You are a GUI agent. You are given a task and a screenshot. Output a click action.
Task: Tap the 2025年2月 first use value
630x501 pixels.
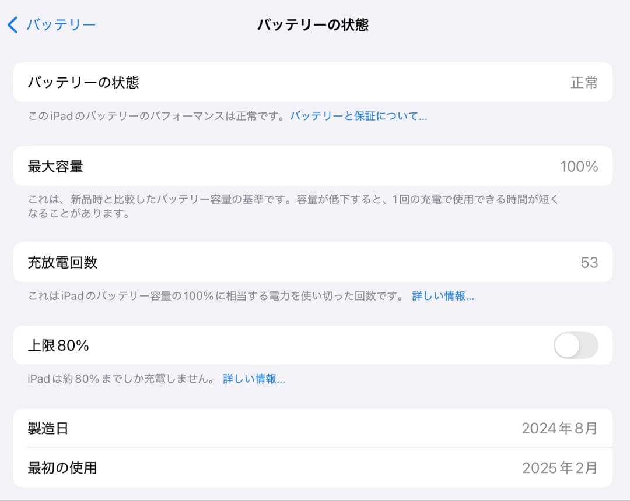pyautogui.click(x=559, y=468)
